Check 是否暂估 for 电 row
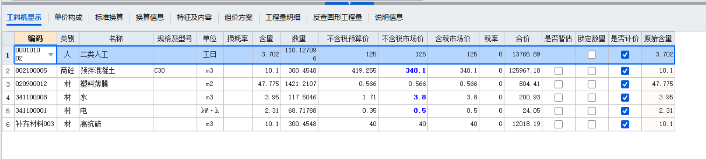Screen dimensions: 706x159 [559, 111]
